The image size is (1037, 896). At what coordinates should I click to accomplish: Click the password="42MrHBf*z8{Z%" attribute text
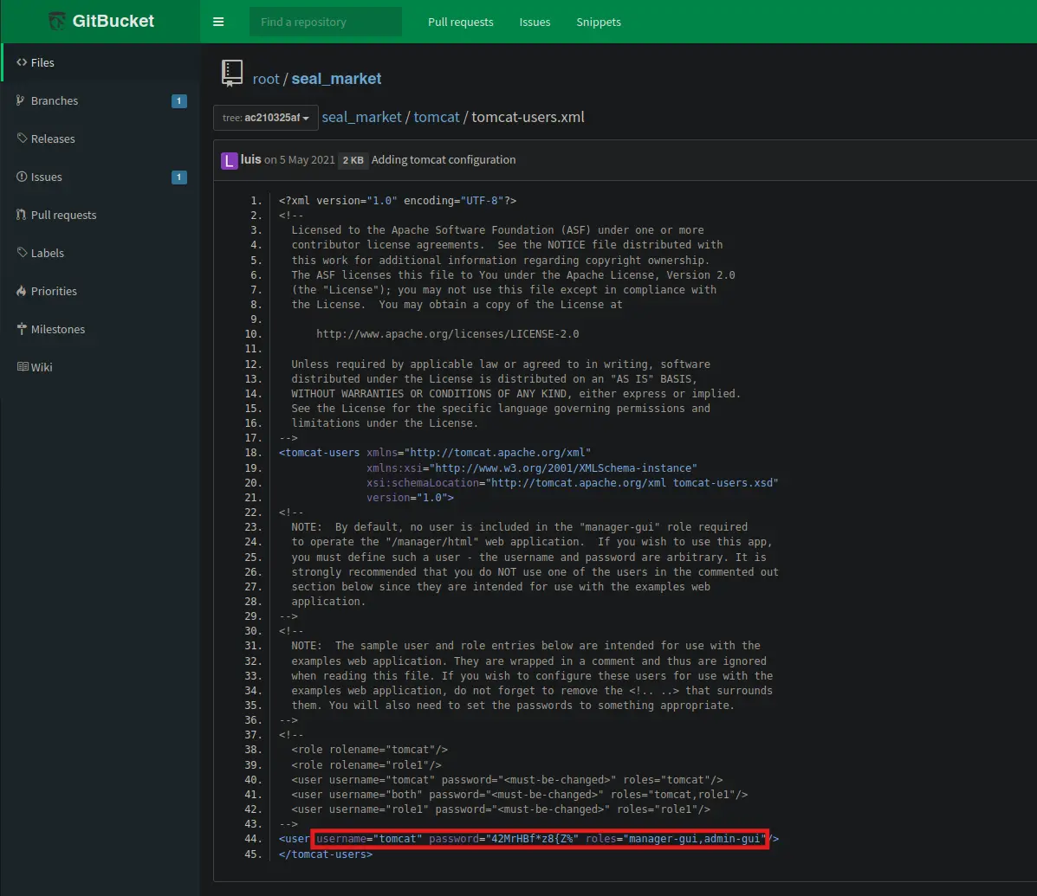(x=504, y=839)
